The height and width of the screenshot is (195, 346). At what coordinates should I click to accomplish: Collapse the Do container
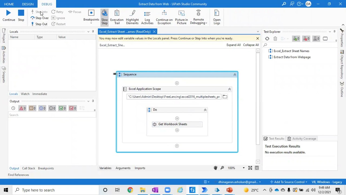(205, 110)
